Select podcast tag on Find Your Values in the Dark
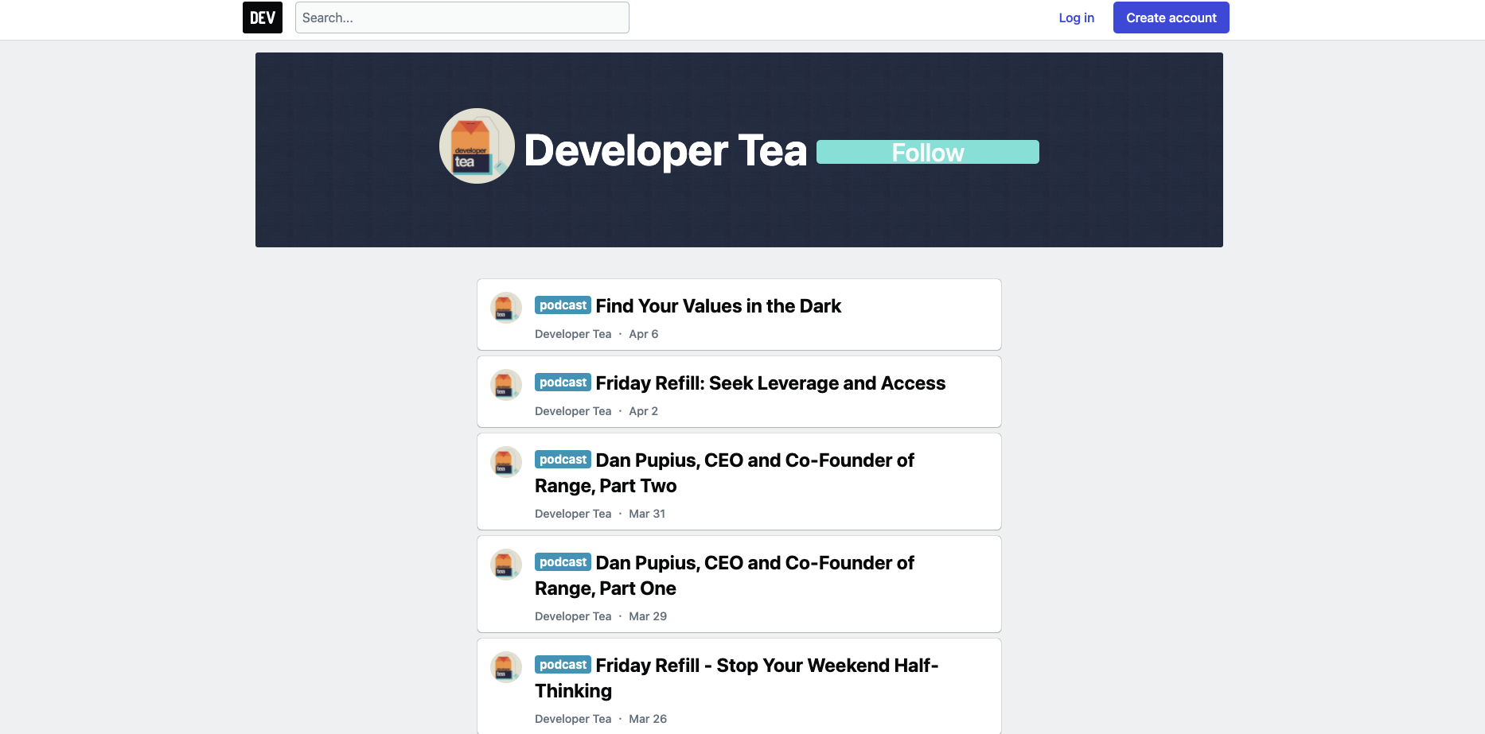 click(563, 305)
